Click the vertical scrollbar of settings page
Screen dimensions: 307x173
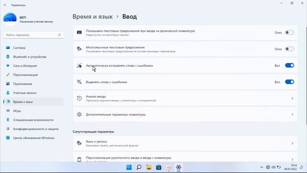coord(306,75)
